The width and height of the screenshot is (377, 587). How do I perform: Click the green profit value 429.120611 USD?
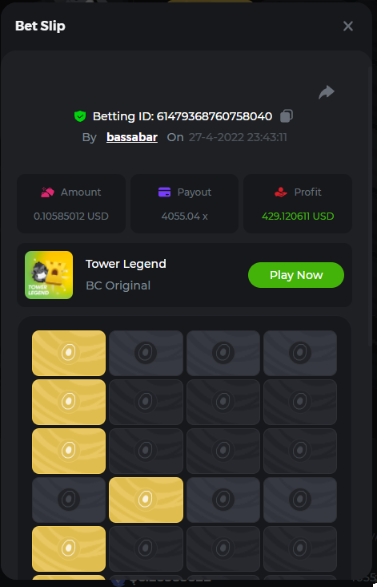[x=298, y=216]
